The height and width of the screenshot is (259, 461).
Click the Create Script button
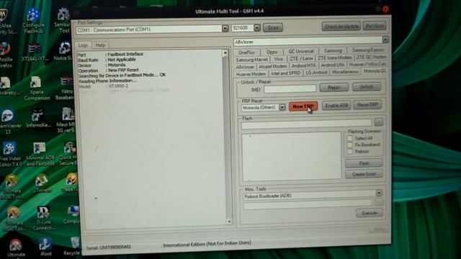[x=364, y=174]
